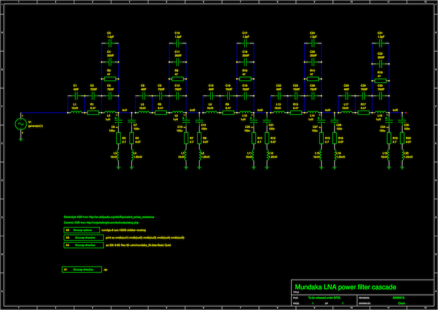This screenshot has height=310, width=438.
Task: Click the C35 100n label
Action: (407, 127)
